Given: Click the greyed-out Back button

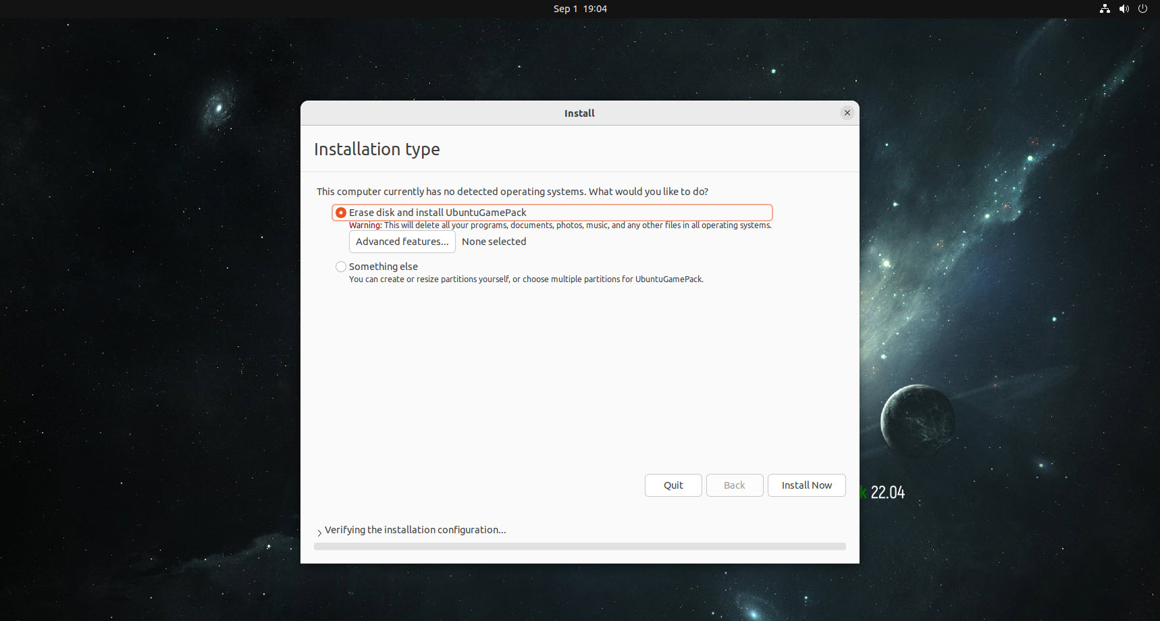Looking at the screenshot, I should point(735,485).
